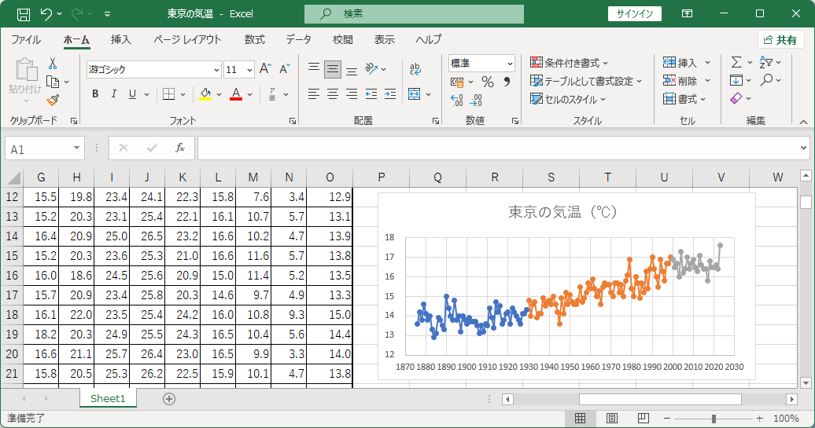Click the Clear eraser icon
This screenshot has height=428, width=815.
pyautogui.click(x=736, y=99)
